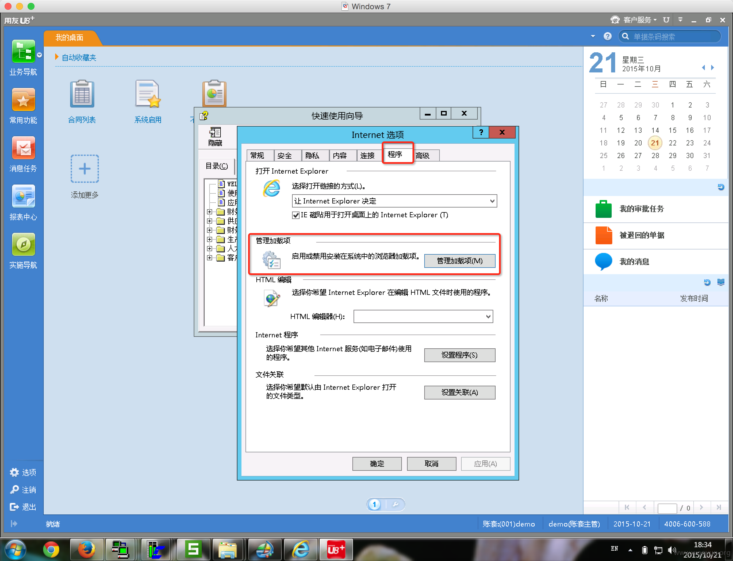Open the 目录(C) tab in wizard
The height and width of the screenshot is (561, 733).
[217, 166]
